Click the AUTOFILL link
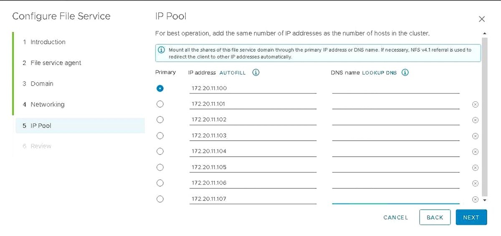 233,73
